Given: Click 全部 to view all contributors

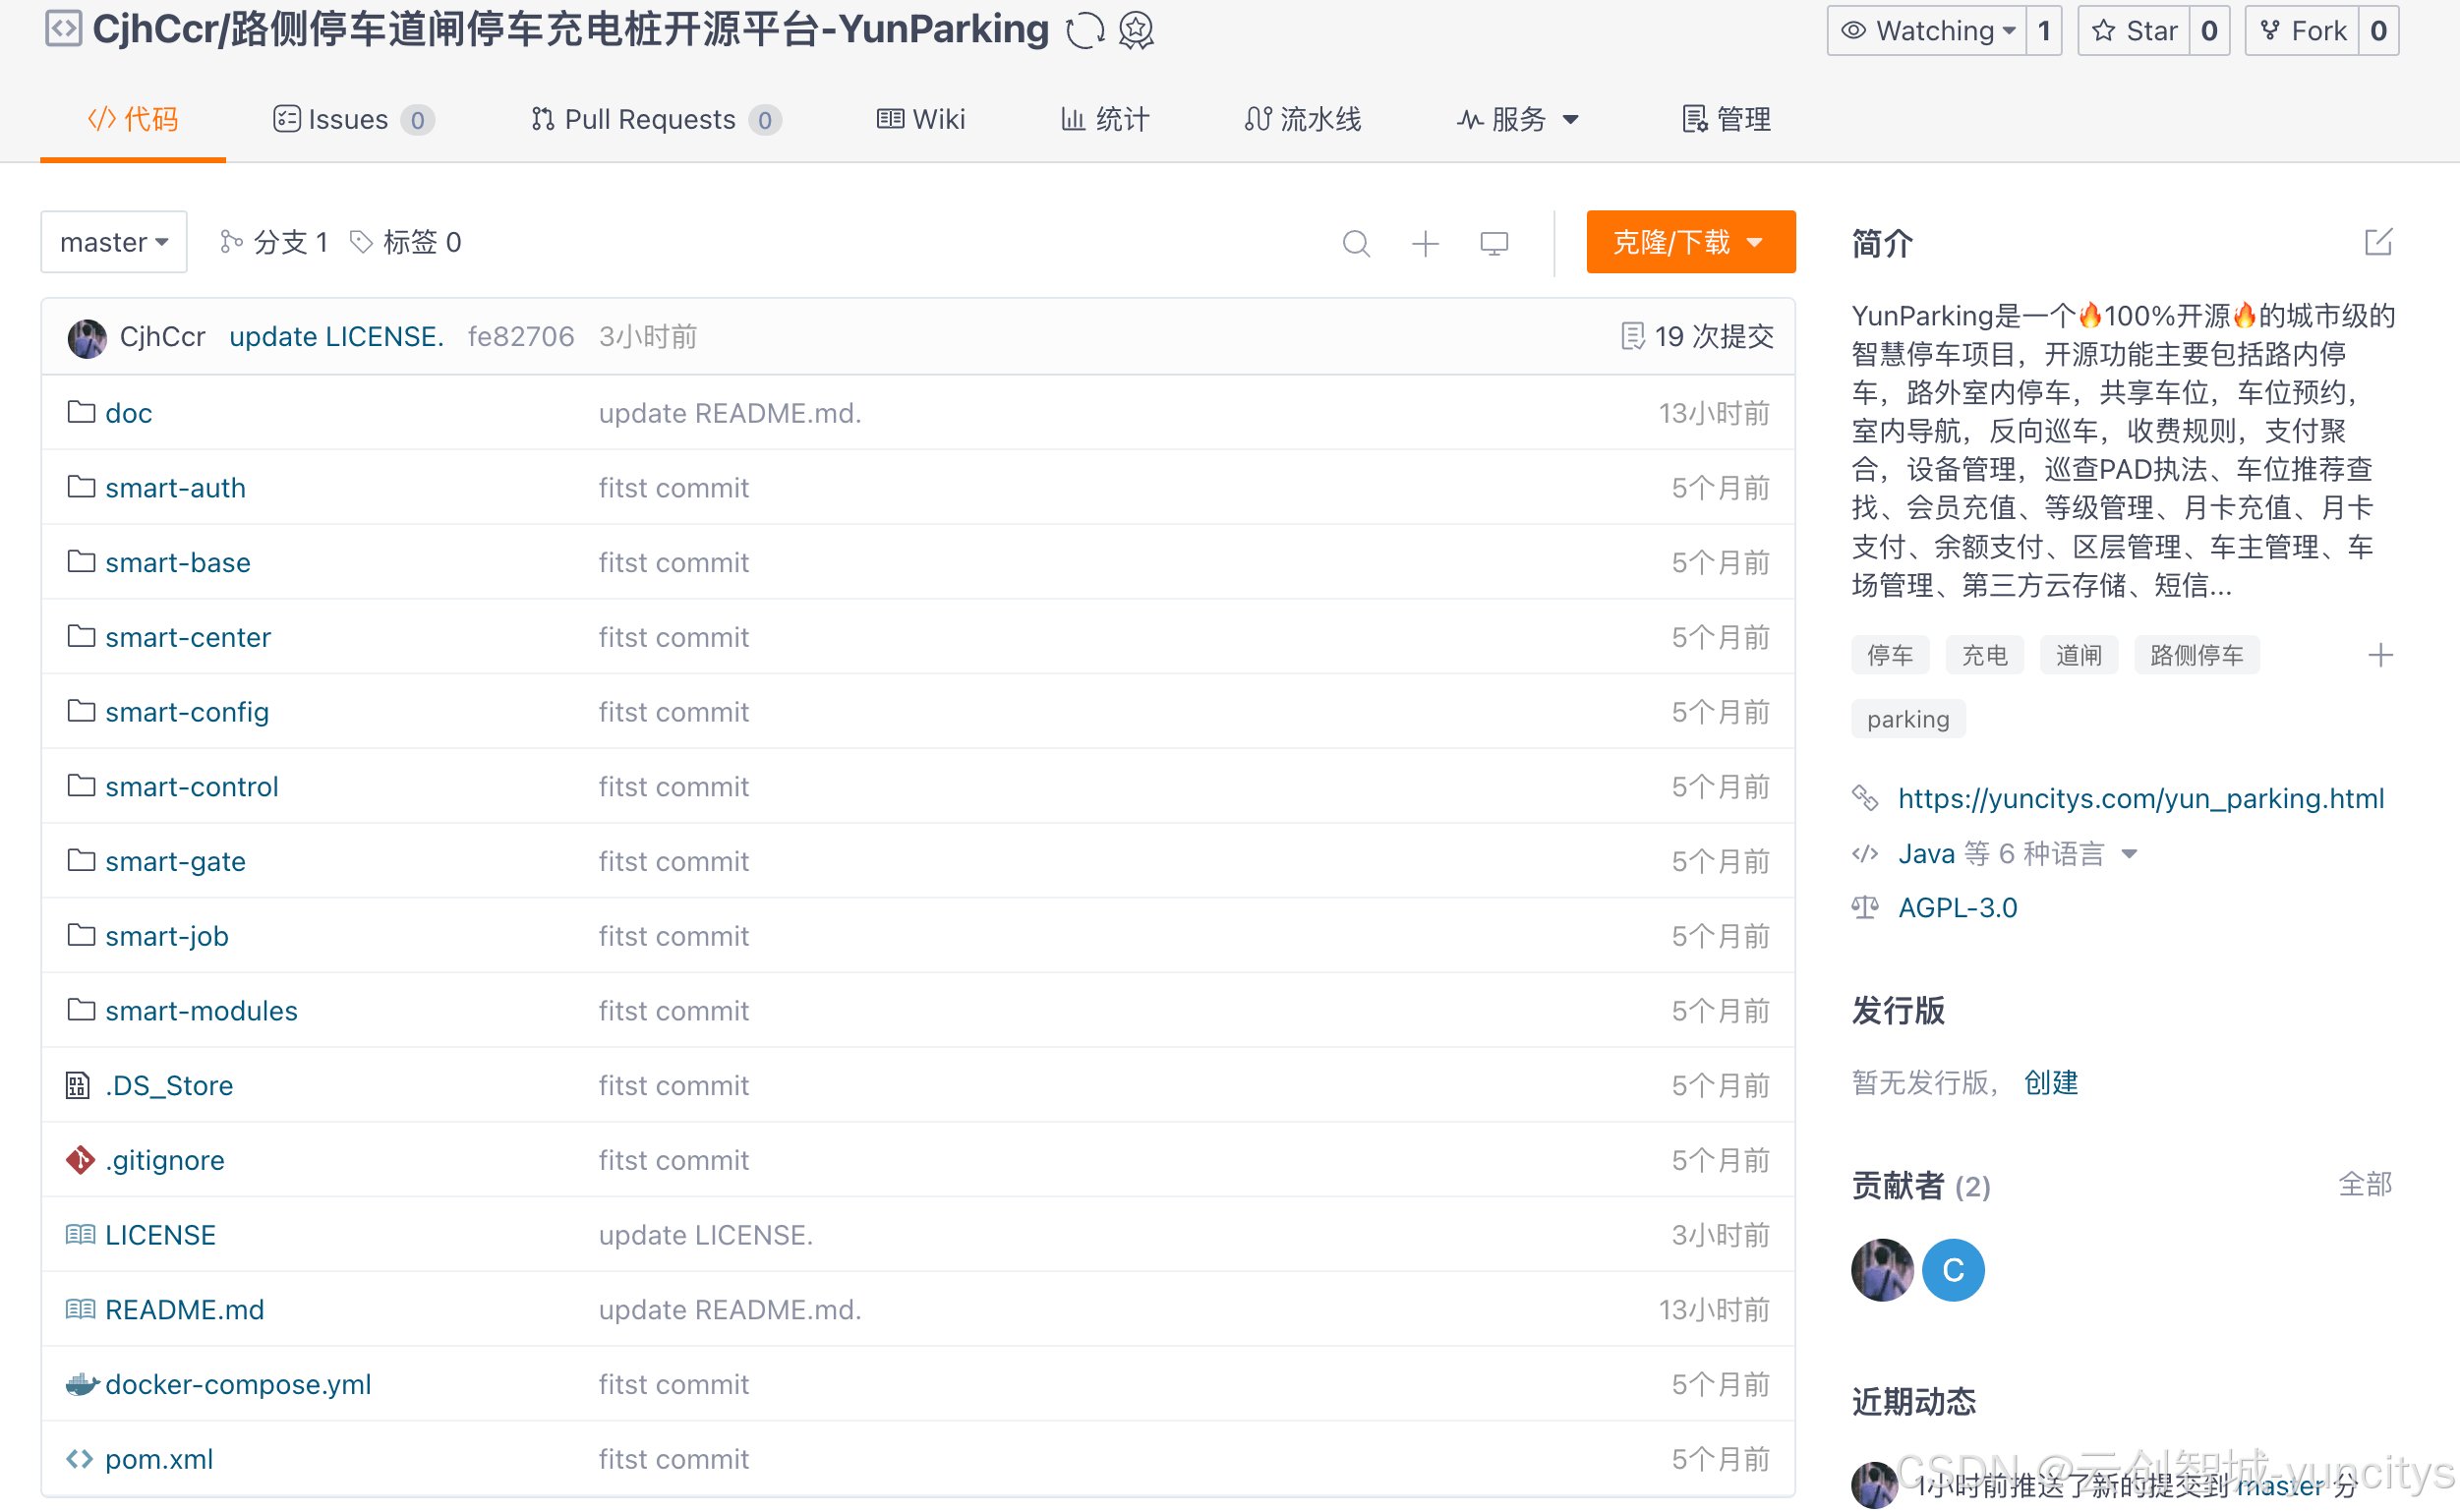Looking at the screenshot, I should click(x=2365, y=1185).
